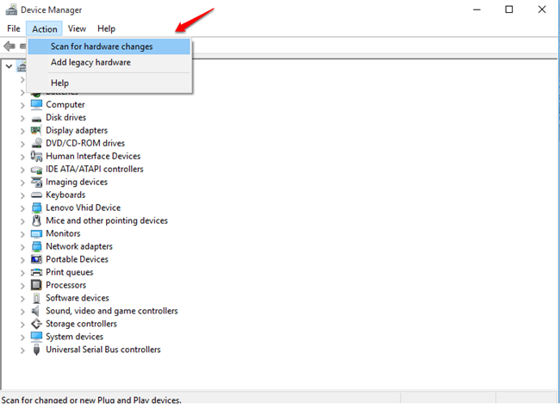
Task: Click the Keyboards category icon
Action: tap(37, 195)
